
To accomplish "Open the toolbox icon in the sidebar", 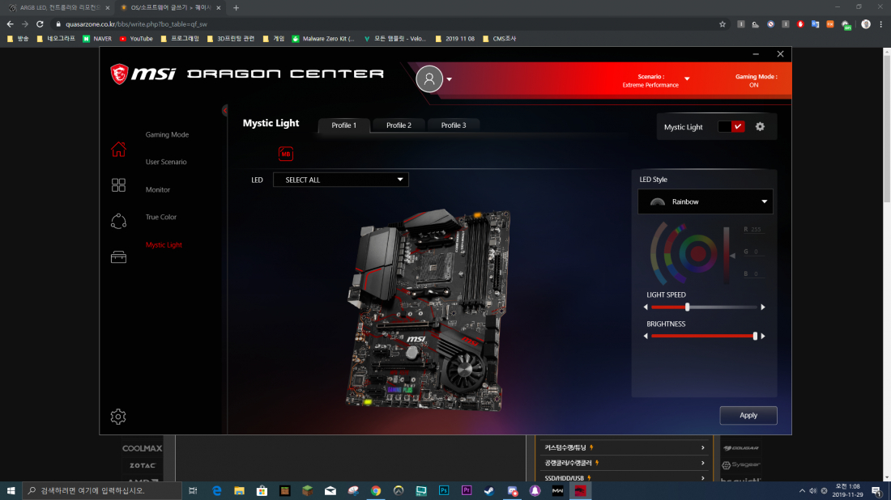I will click(x=118, y=257).
